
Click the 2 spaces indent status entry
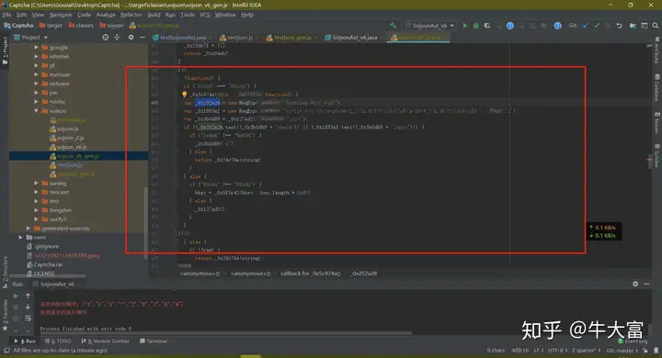[586, 351]
